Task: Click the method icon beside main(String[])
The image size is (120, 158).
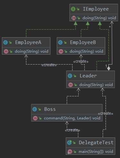Action: tap(70, 152)
